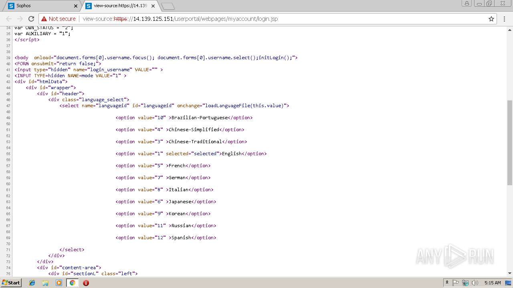Image resolution: width=513 pixels, height=288 pixels.
Task: Click the 'Korean' option text
Action: click(177, 214)
